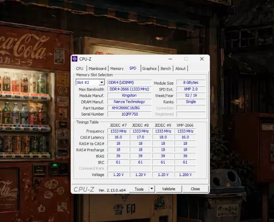
Task: Close CPU-Z with the X button
Action: coord(202,59)
